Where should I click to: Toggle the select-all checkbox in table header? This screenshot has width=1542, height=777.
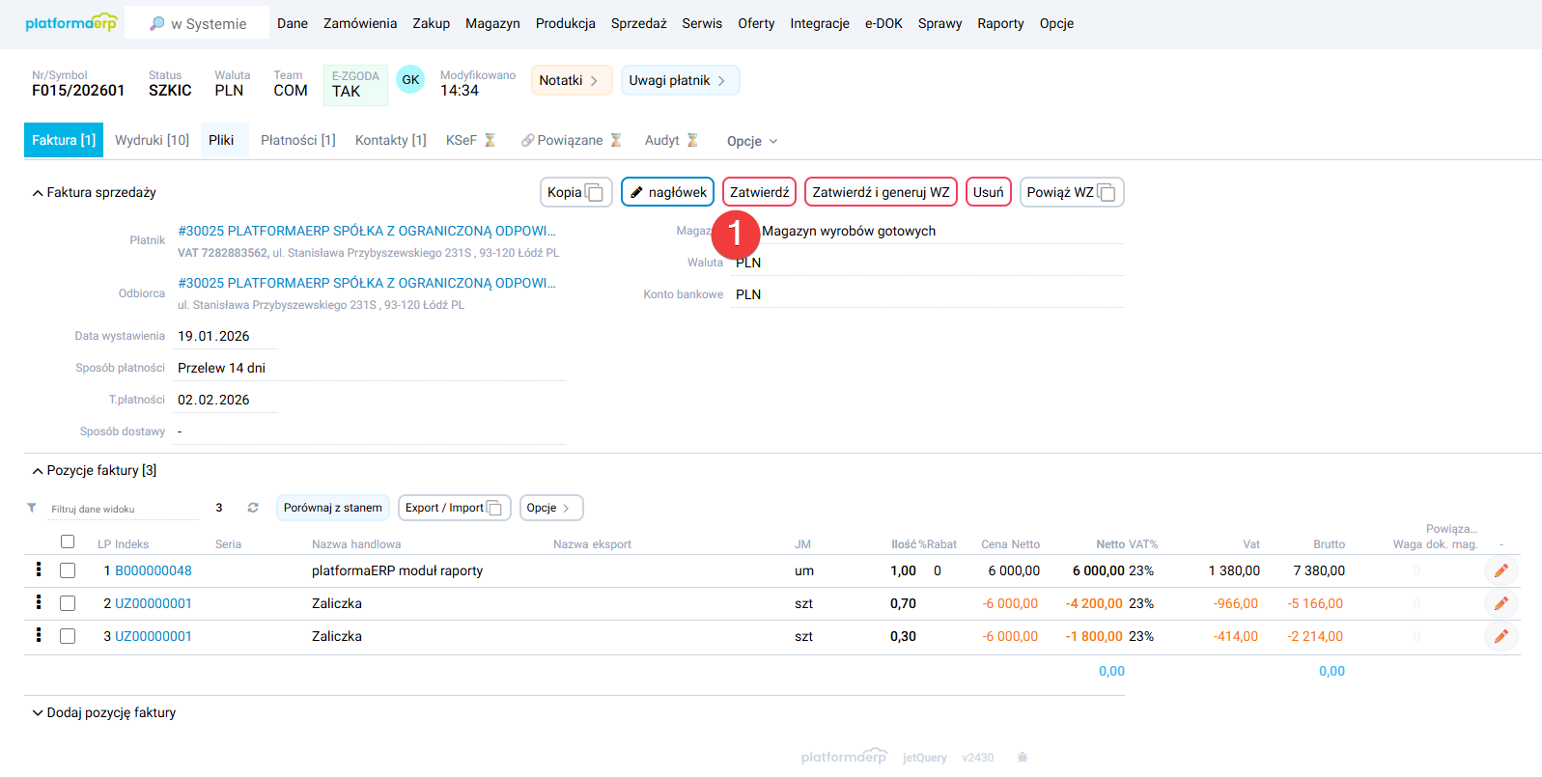[68, 541]
